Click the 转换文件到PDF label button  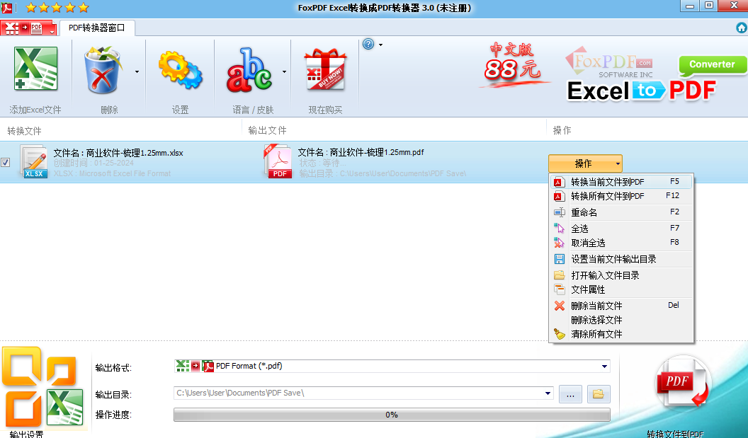(x=675, y=433)
